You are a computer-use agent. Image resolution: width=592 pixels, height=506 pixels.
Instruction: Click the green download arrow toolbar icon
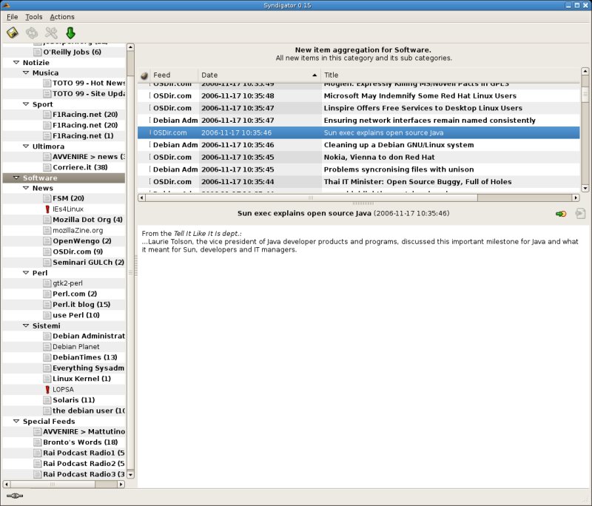(x=70, y=33)
